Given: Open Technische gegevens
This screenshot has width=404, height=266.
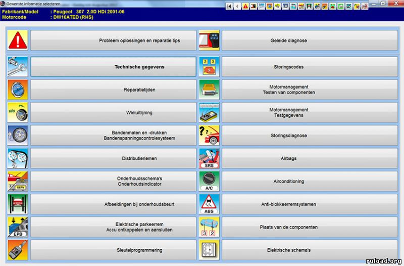Looking at the screenshot, I should tap(113, 67).
